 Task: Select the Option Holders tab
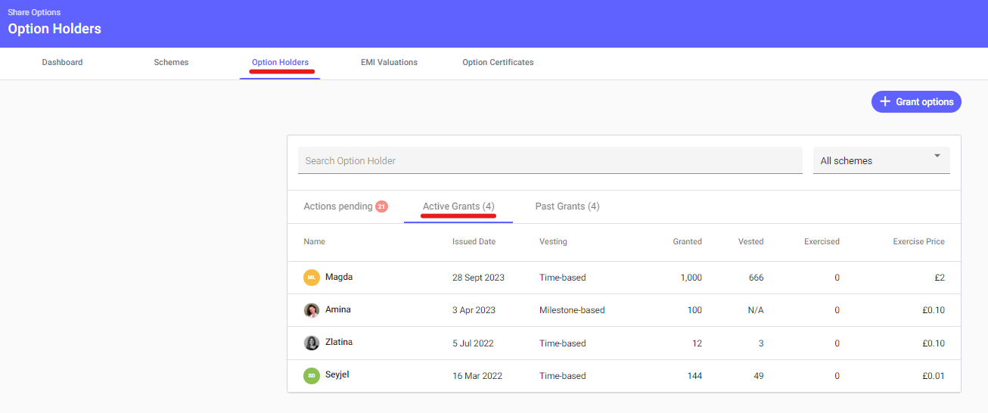point(280,62)
